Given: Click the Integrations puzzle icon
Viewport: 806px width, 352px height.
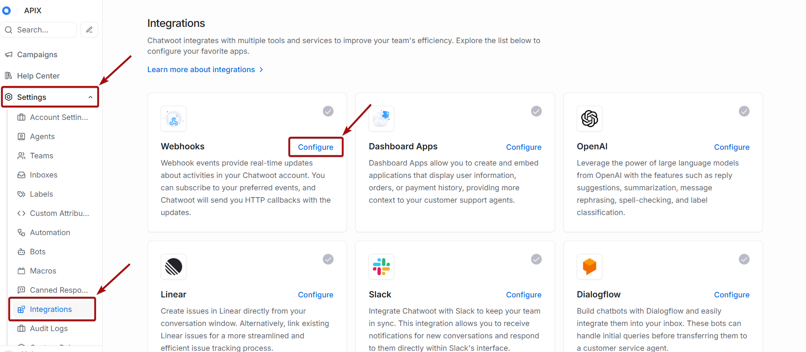Looking at the screenshot, I should 21,309.
